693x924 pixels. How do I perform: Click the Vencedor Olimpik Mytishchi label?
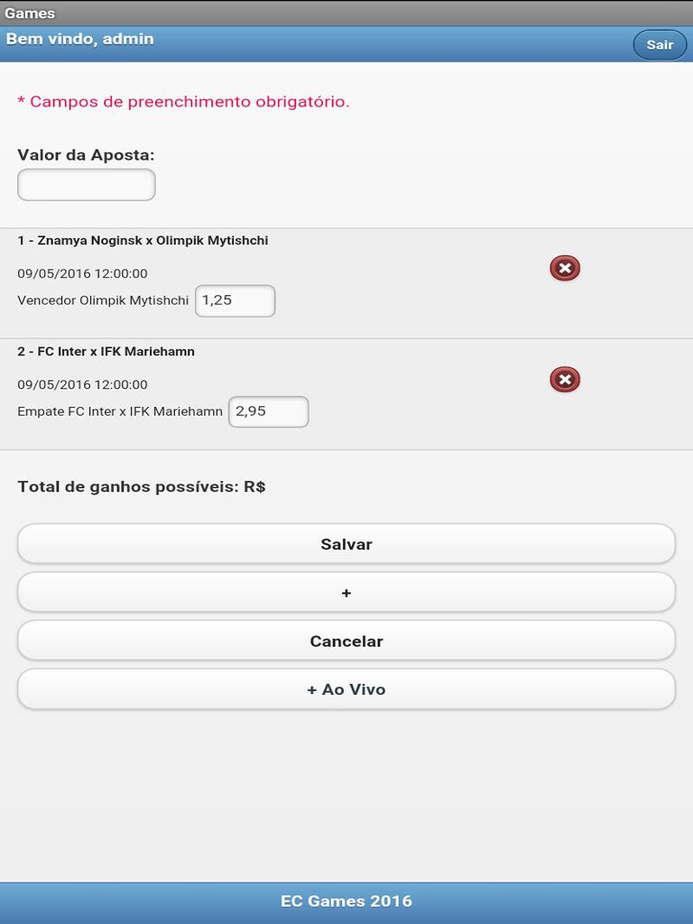click(x=103, y=300)
